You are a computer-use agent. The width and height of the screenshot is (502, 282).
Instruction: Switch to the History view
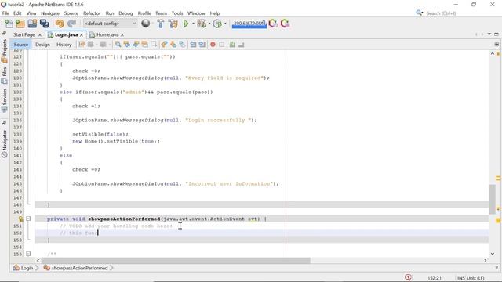64,45
